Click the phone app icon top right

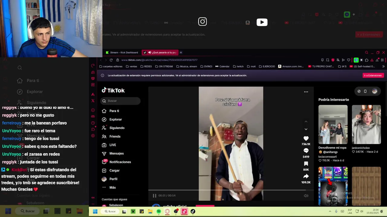tap(365, 91)
